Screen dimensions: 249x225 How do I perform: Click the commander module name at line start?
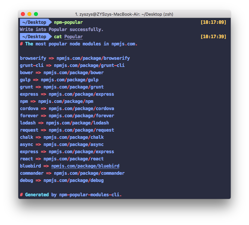(x=32, y=173)
